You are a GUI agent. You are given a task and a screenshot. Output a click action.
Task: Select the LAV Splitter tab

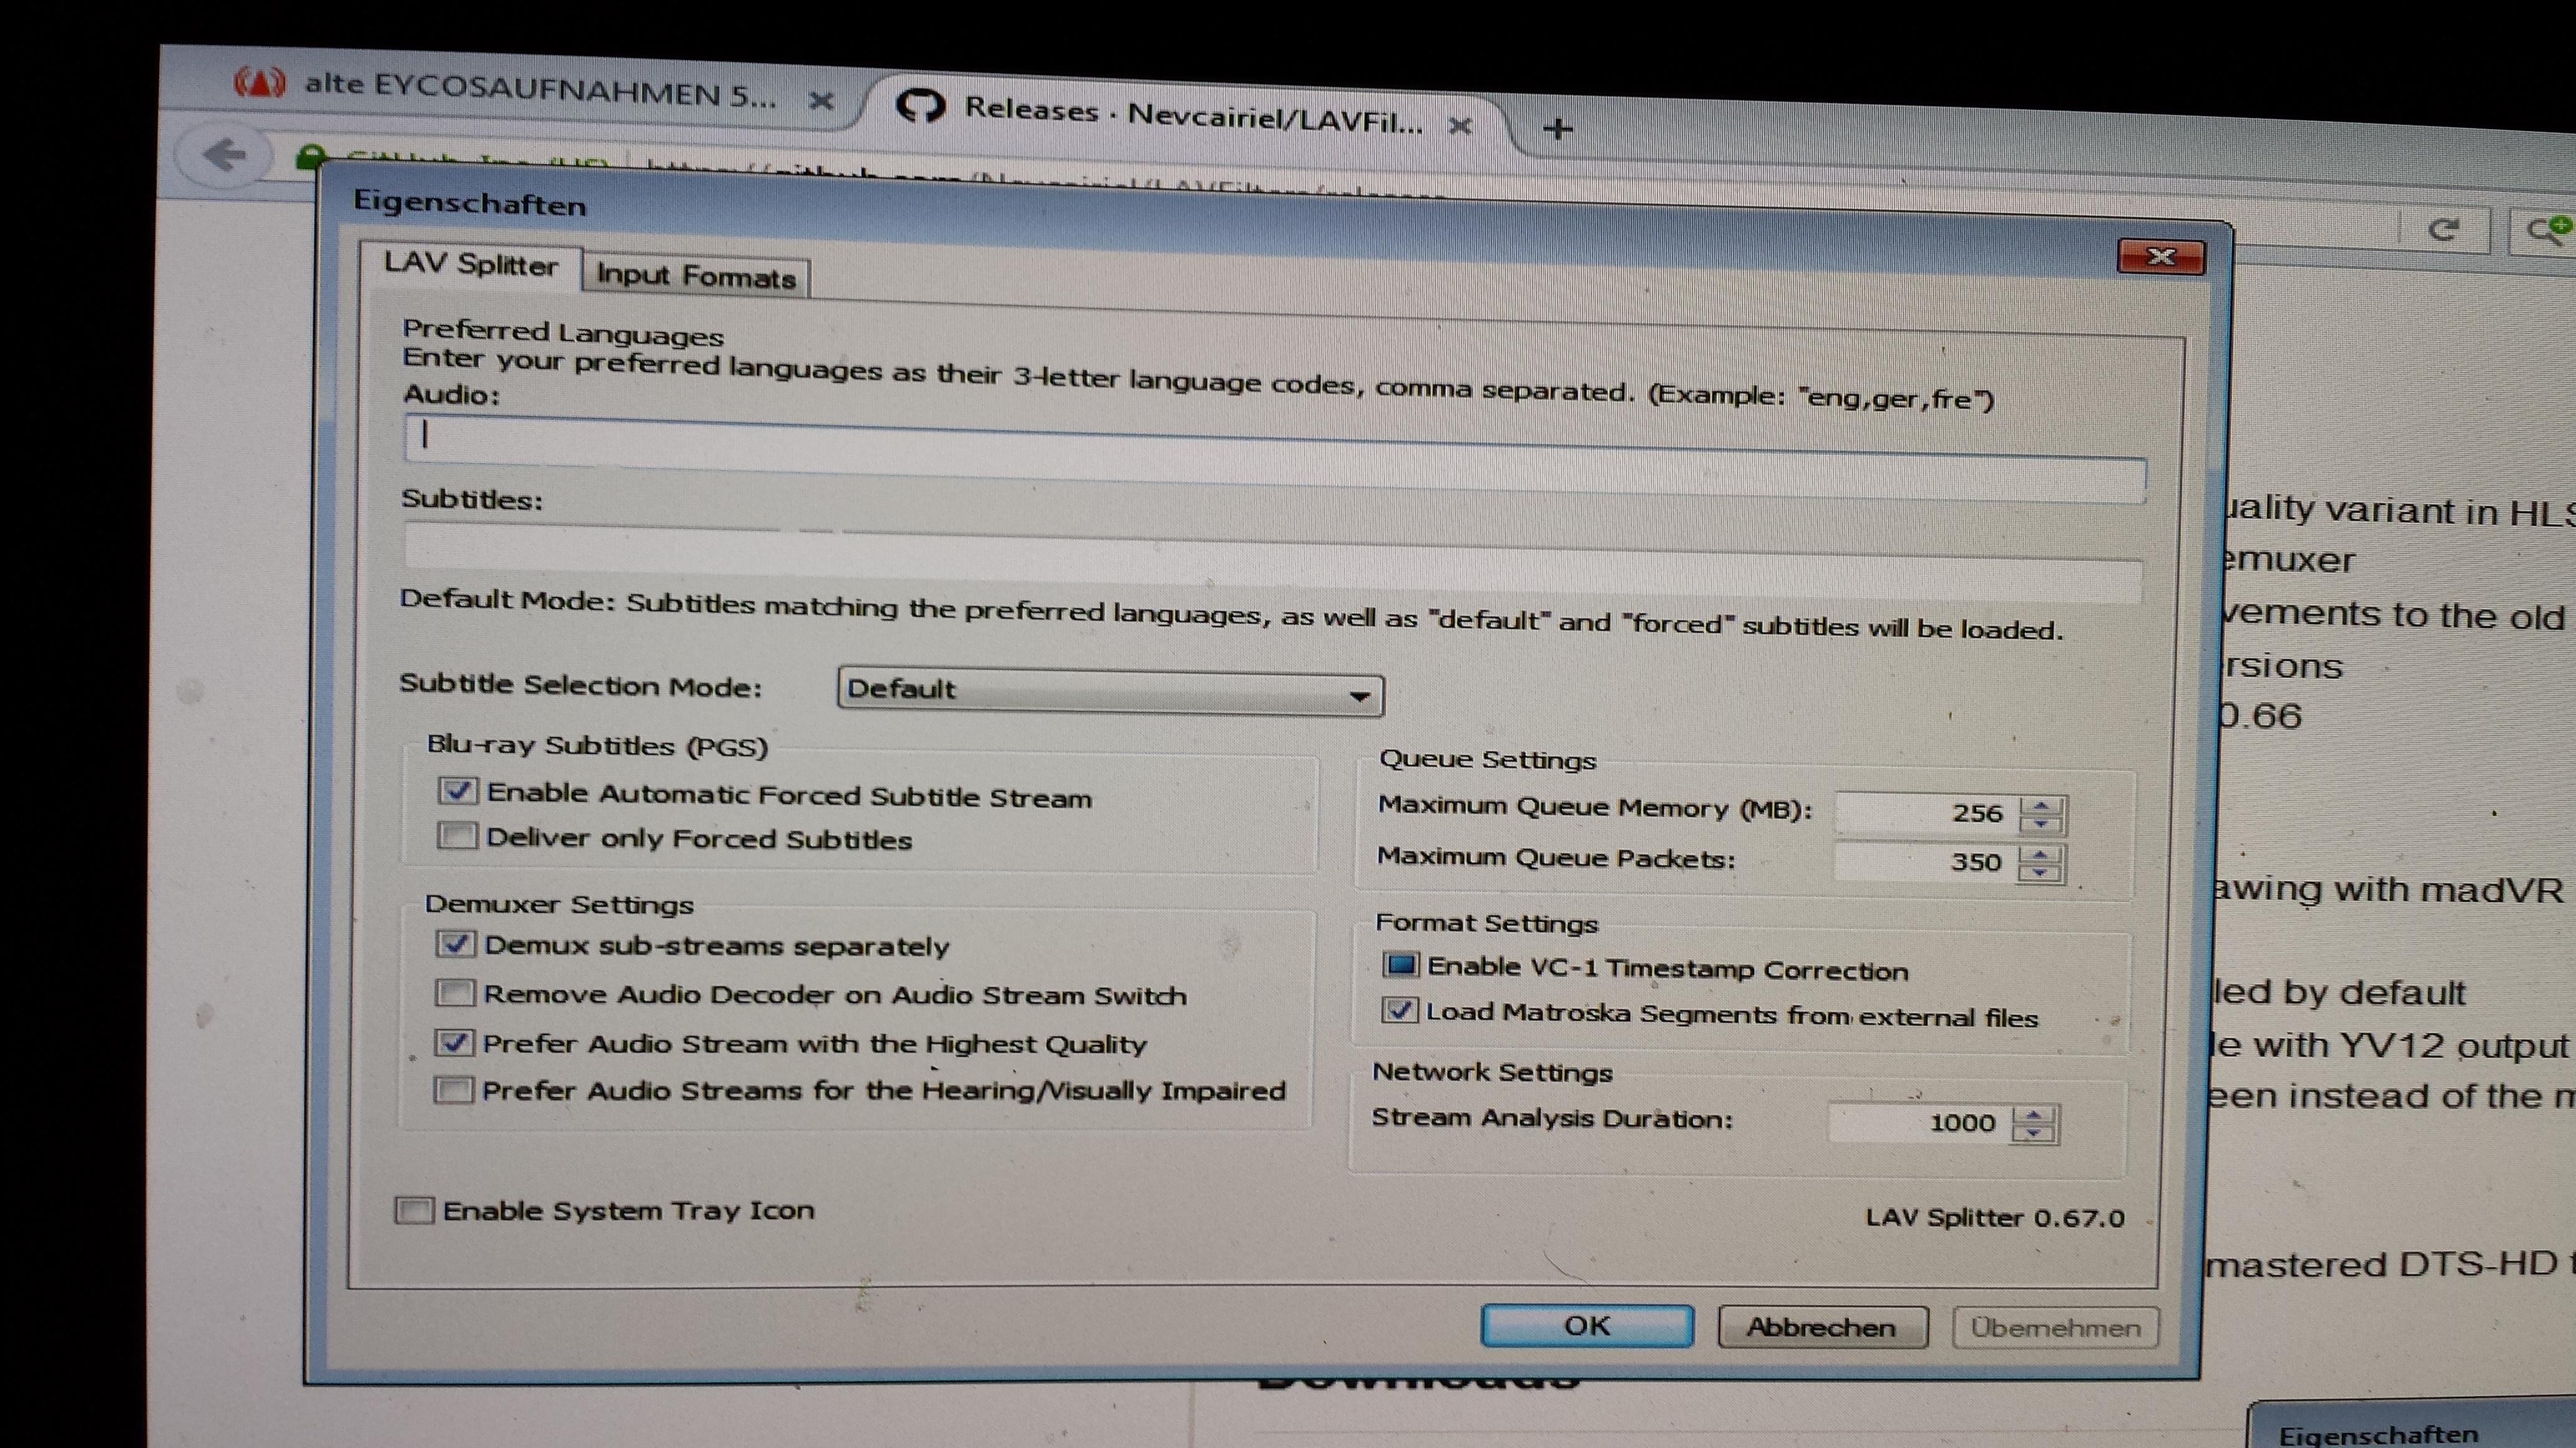click(470, 265)
